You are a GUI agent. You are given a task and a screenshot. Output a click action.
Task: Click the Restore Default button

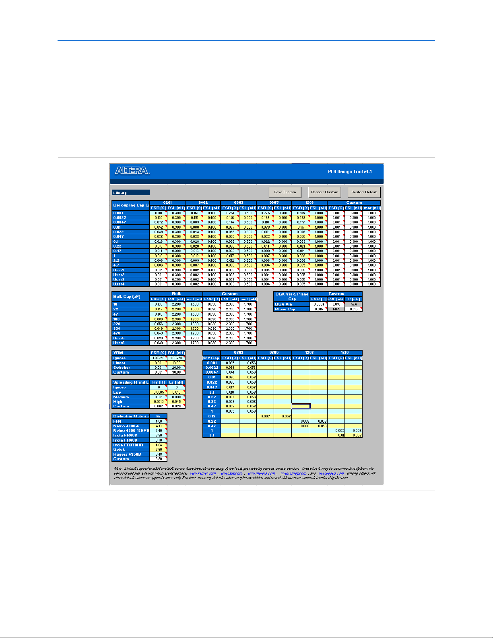[x=364, y=192]
